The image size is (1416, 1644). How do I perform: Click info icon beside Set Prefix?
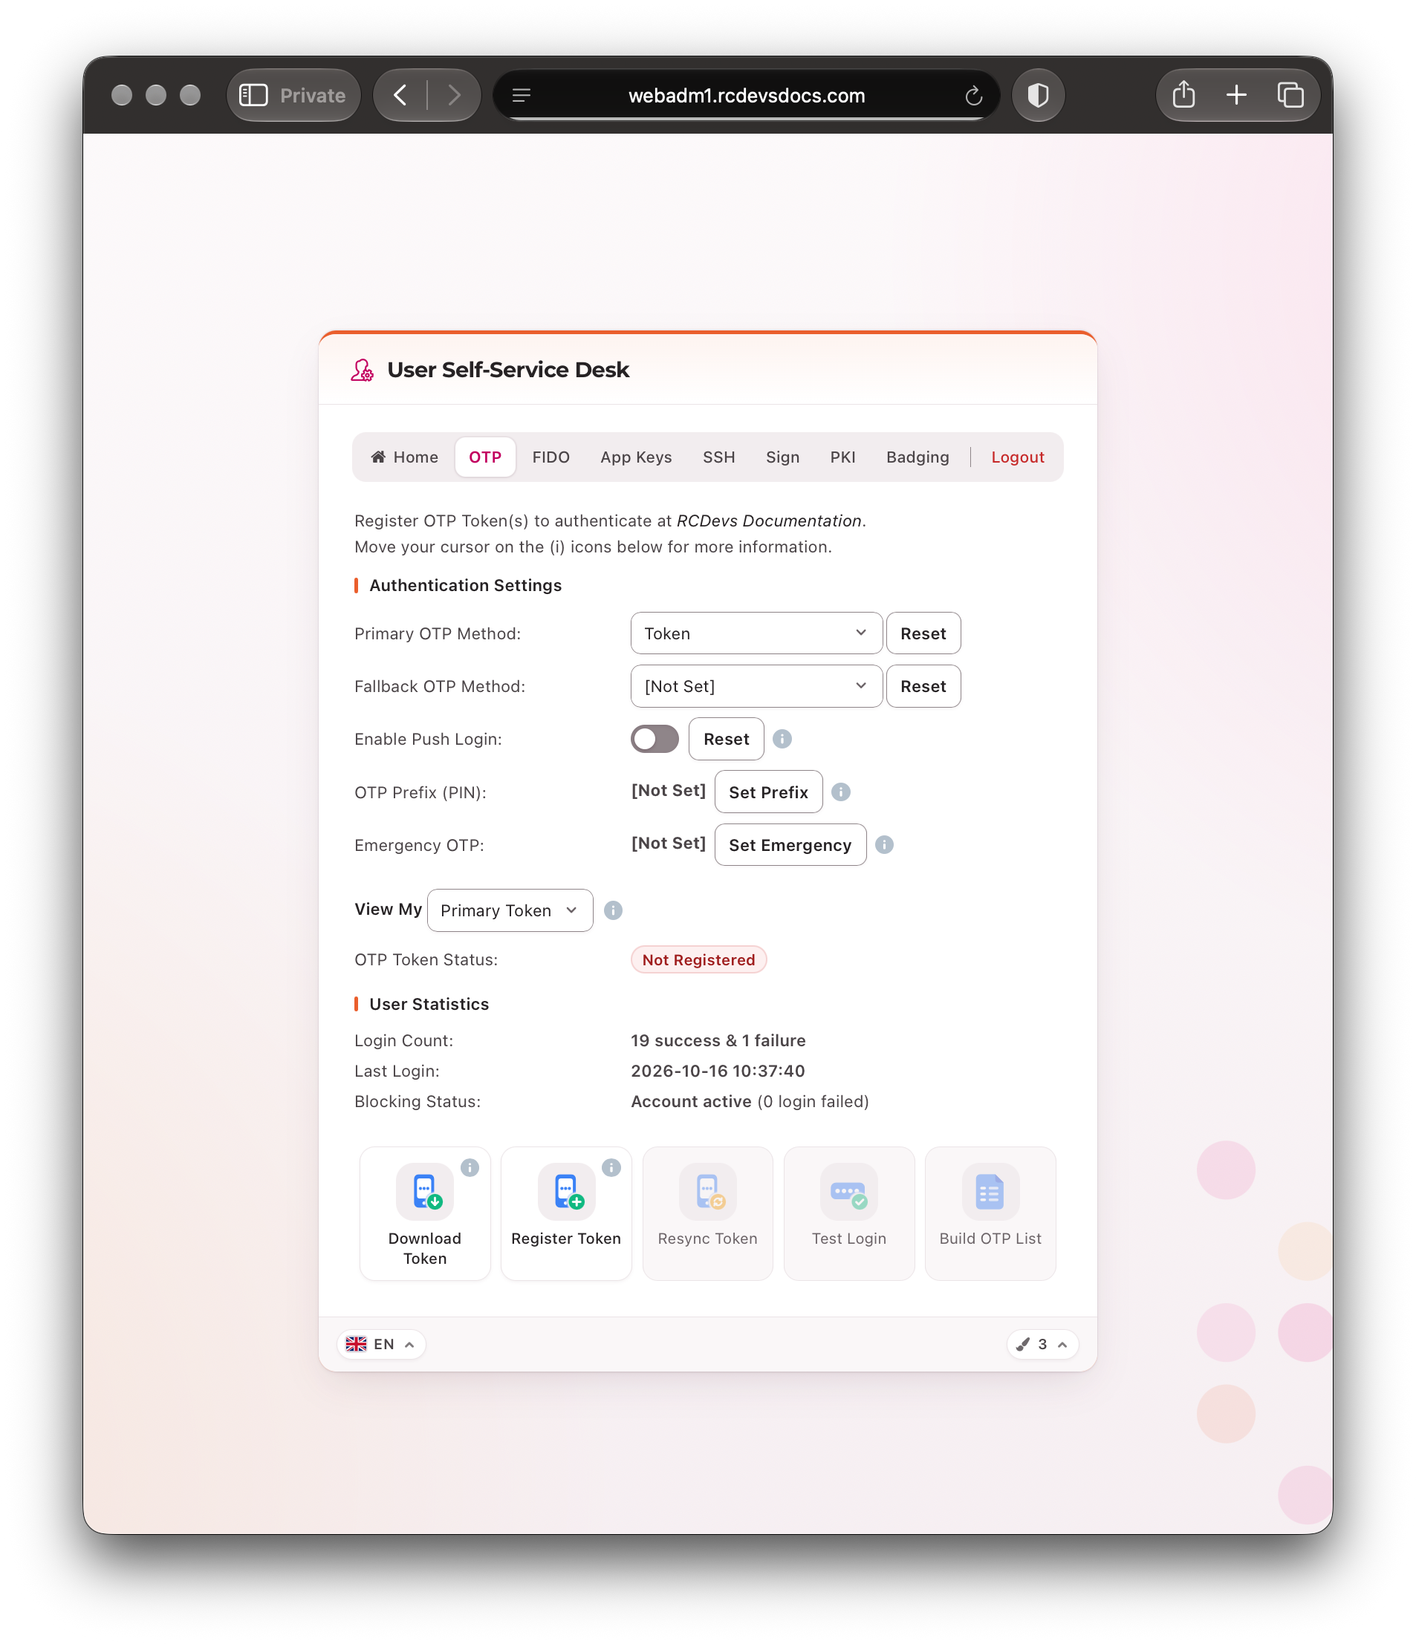840,792
